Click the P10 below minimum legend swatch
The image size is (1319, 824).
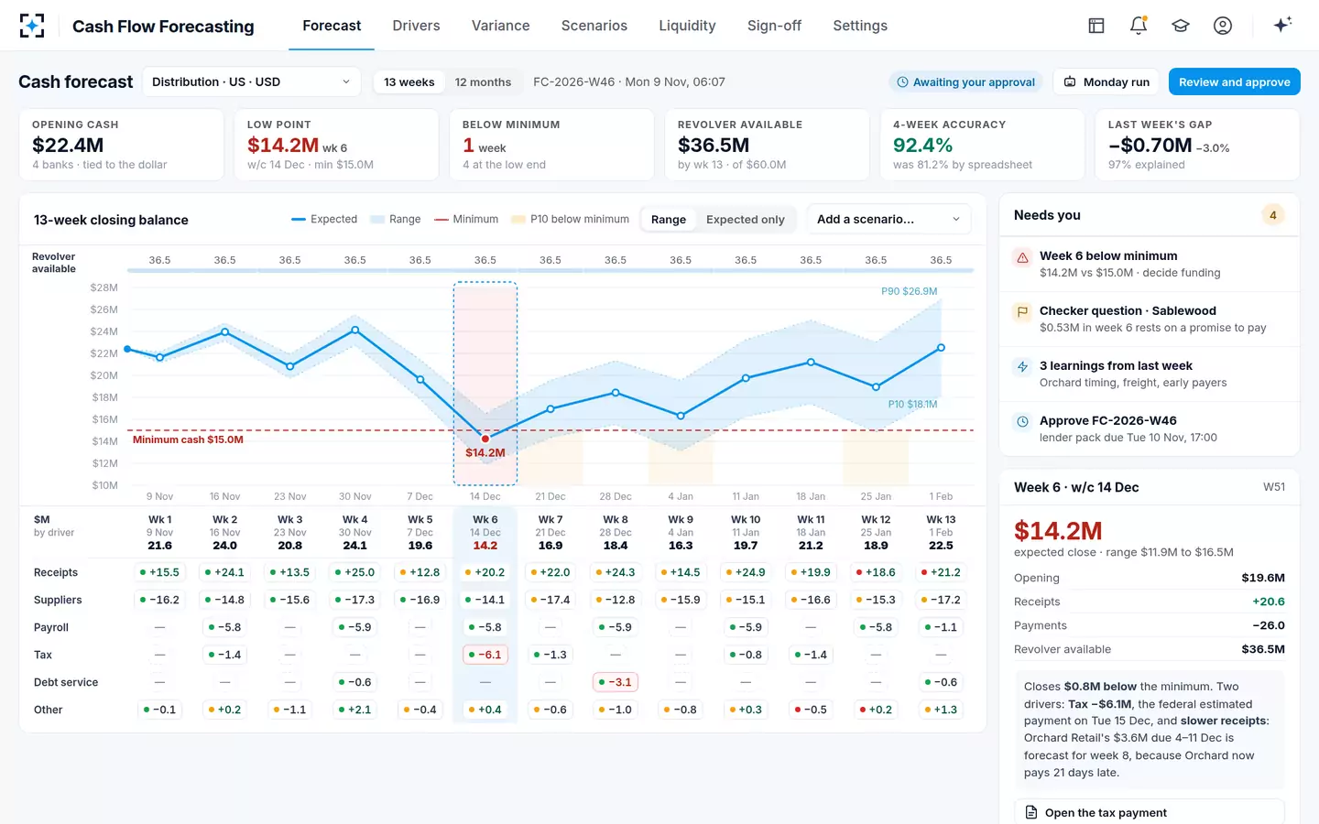click(518, 220)
